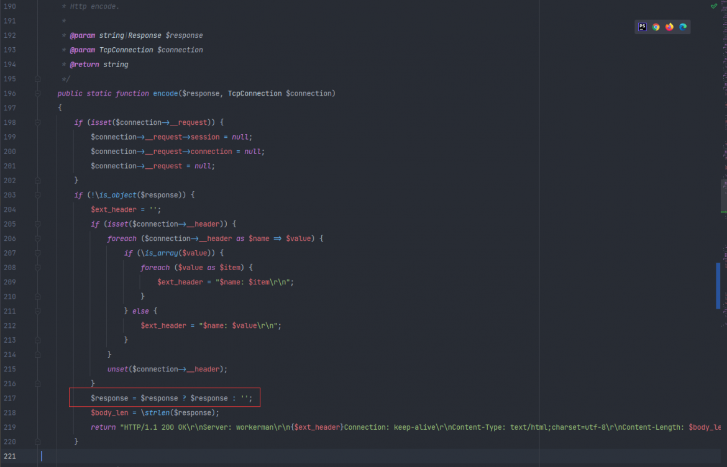This screenshot has height=467, width=727.
Task: Click the 'static' keyword on line 196
Action: (x=99, y=94)
